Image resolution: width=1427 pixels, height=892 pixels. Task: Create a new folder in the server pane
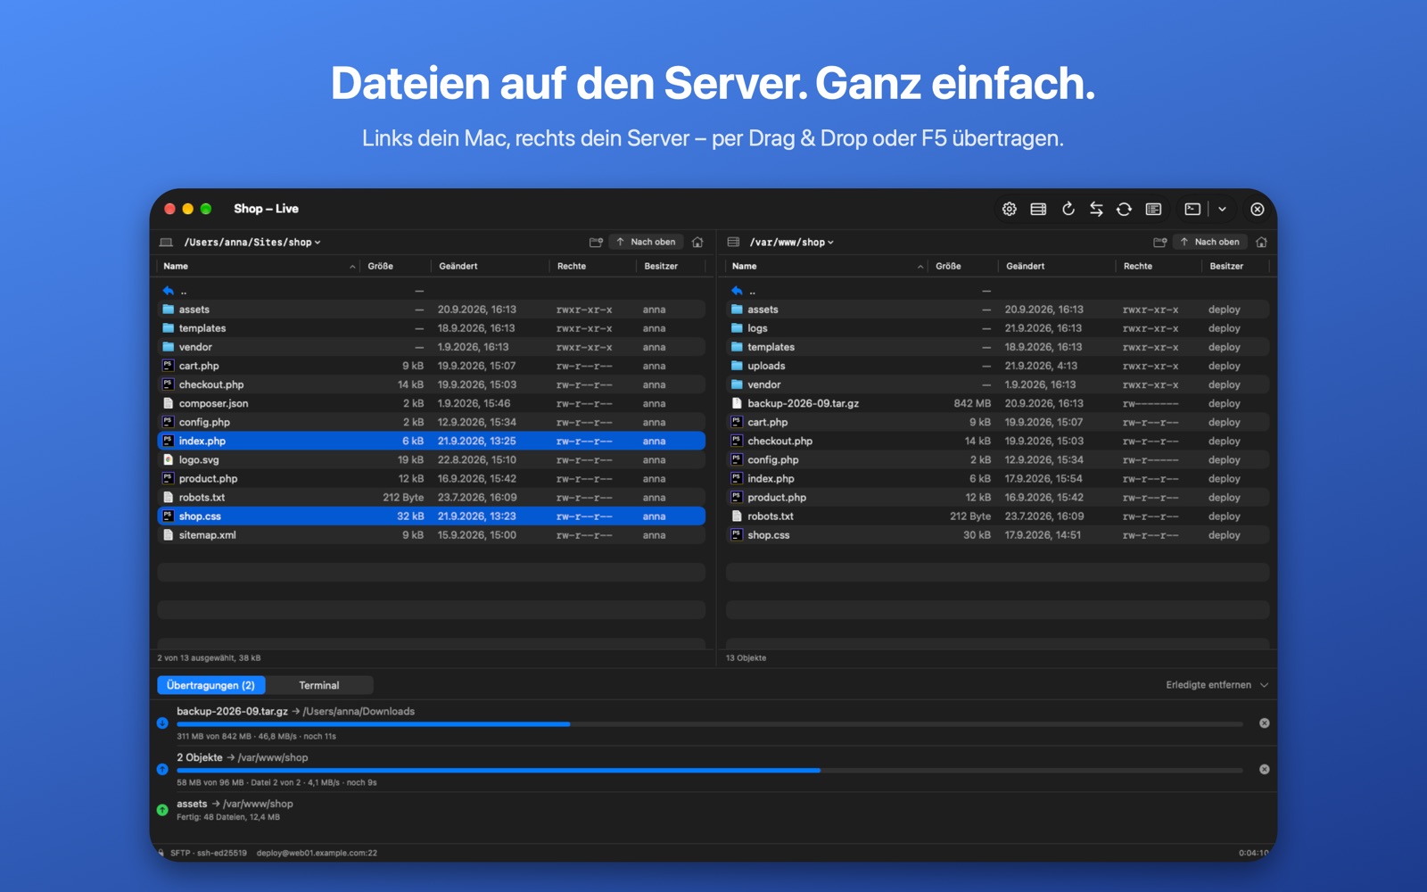pyautogui.click(x=1159, y=242)
